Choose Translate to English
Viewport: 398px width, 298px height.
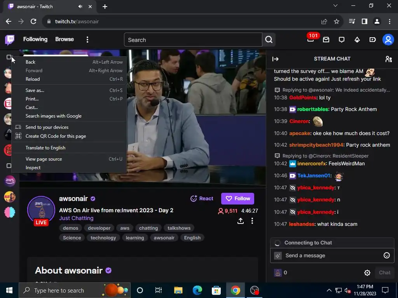(69, 148)
